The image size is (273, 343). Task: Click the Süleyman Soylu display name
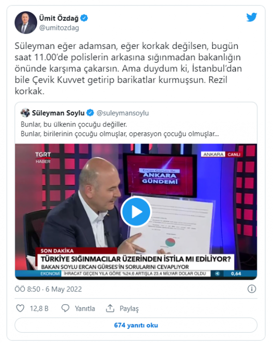[58, 113]
